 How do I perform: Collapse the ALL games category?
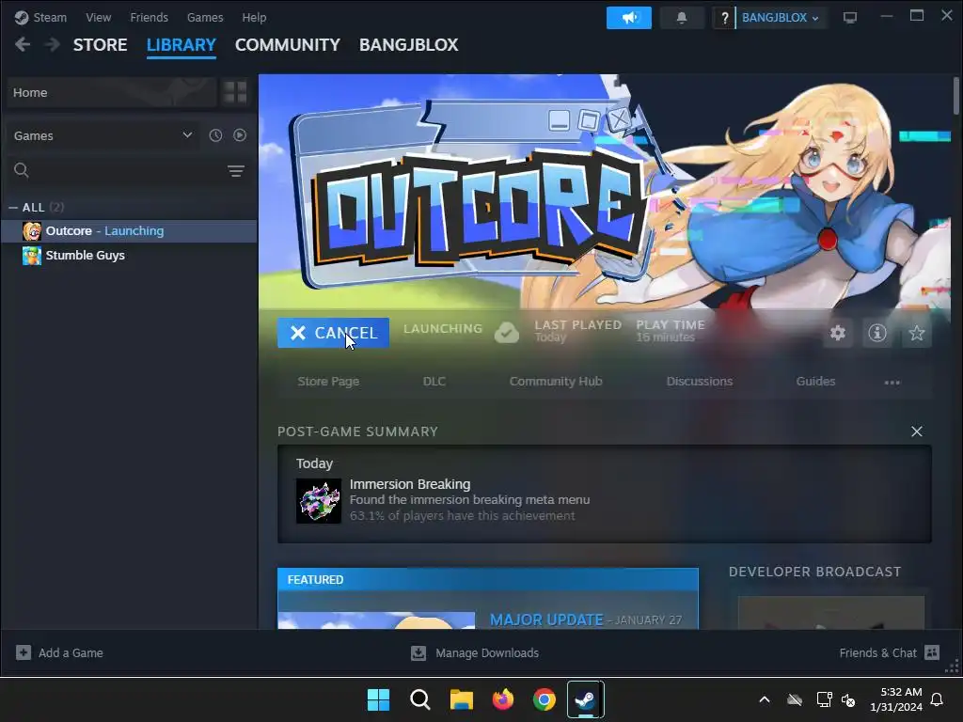tap(13, 208)
